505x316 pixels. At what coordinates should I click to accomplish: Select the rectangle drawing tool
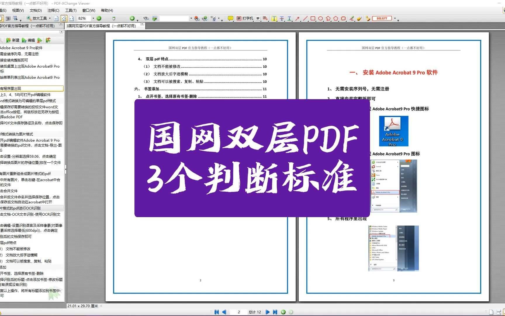(313, 18)
